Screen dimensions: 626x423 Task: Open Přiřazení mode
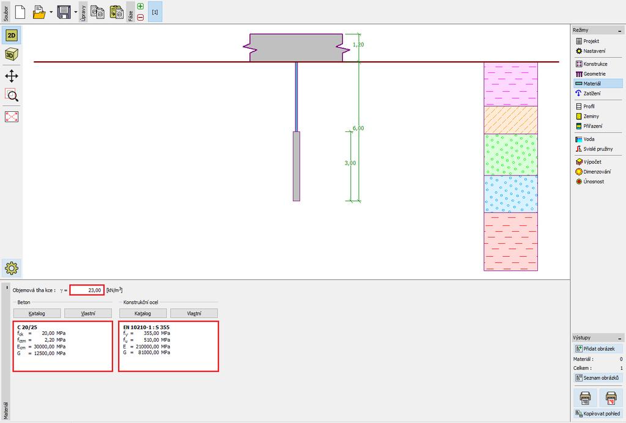[x=598, y=126]
